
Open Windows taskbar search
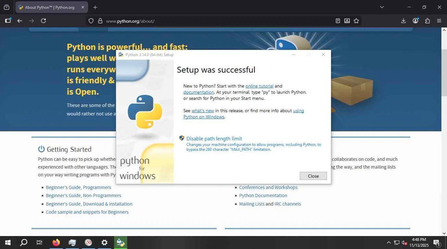click(x=24, y=243)
